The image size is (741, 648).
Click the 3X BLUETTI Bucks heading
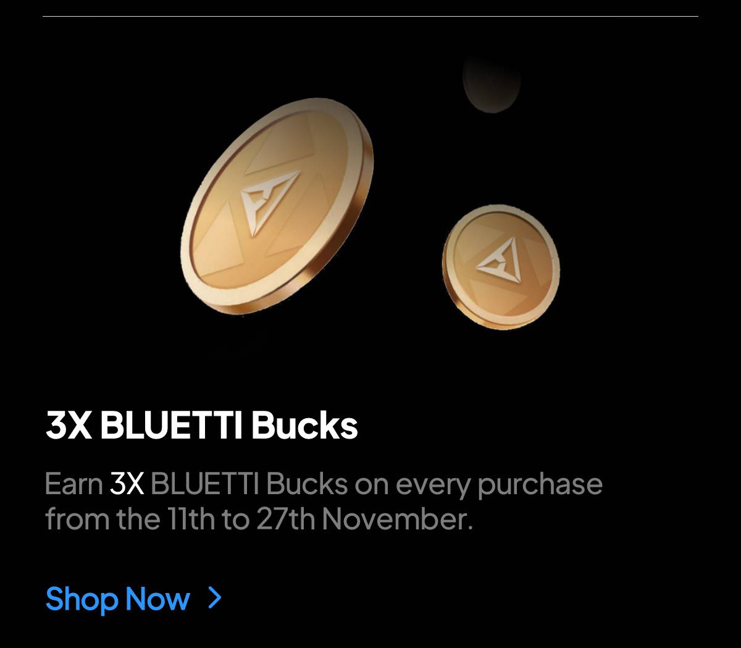pos(201,426)
